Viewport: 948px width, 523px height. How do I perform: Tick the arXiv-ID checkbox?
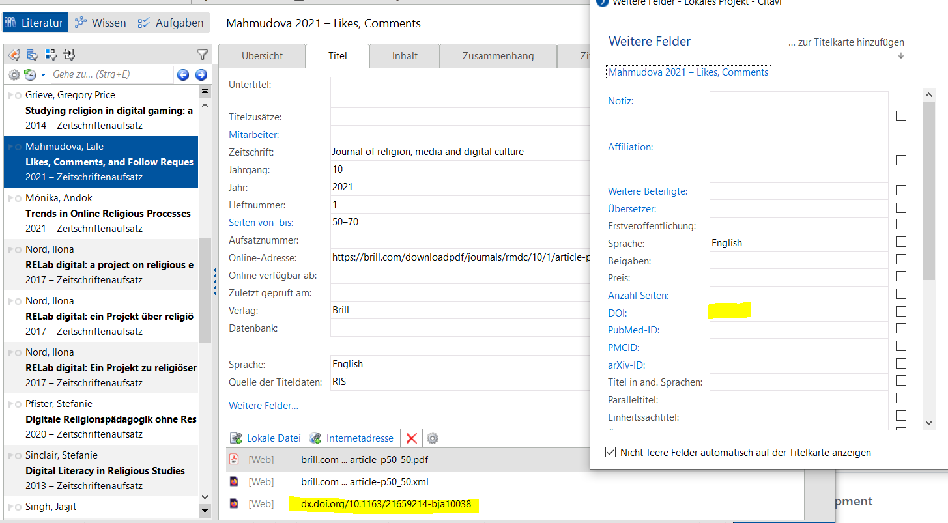[x=901, y=363]
